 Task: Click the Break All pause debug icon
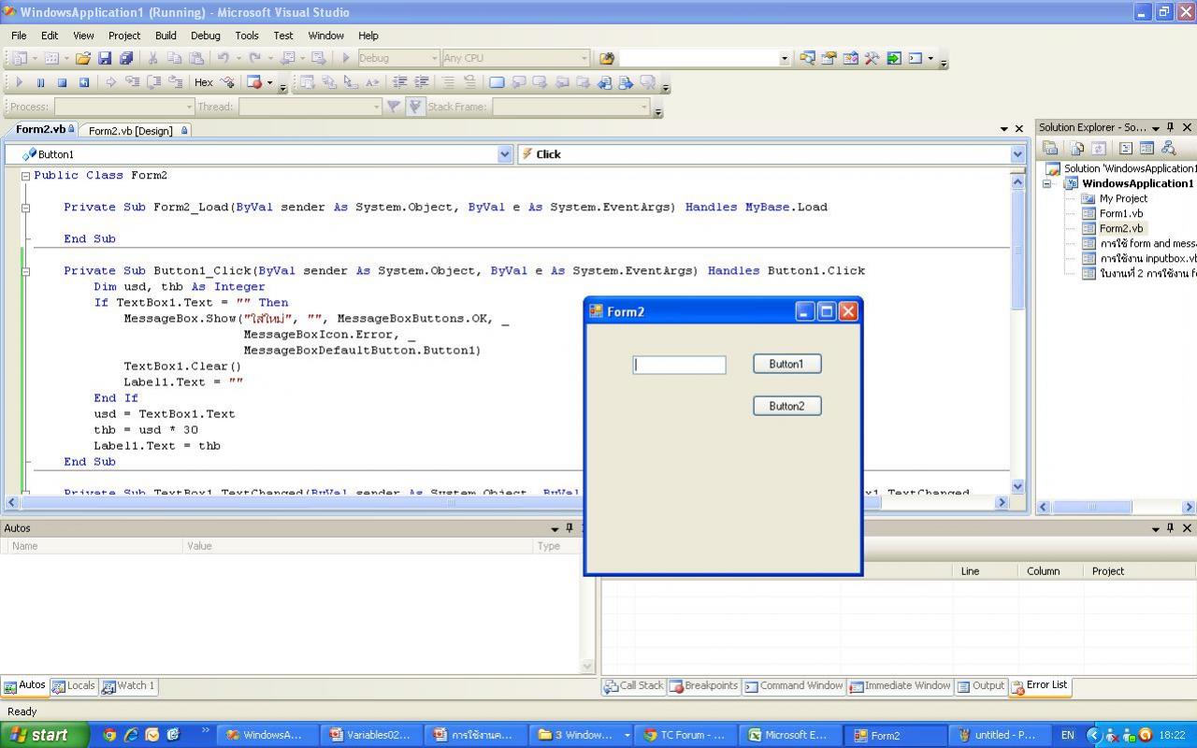[40, 82]
